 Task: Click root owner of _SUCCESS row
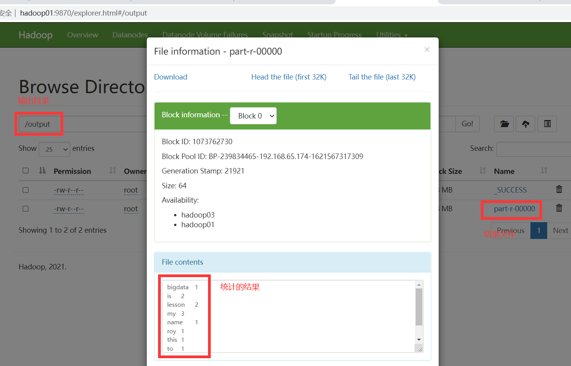[131, 190]
